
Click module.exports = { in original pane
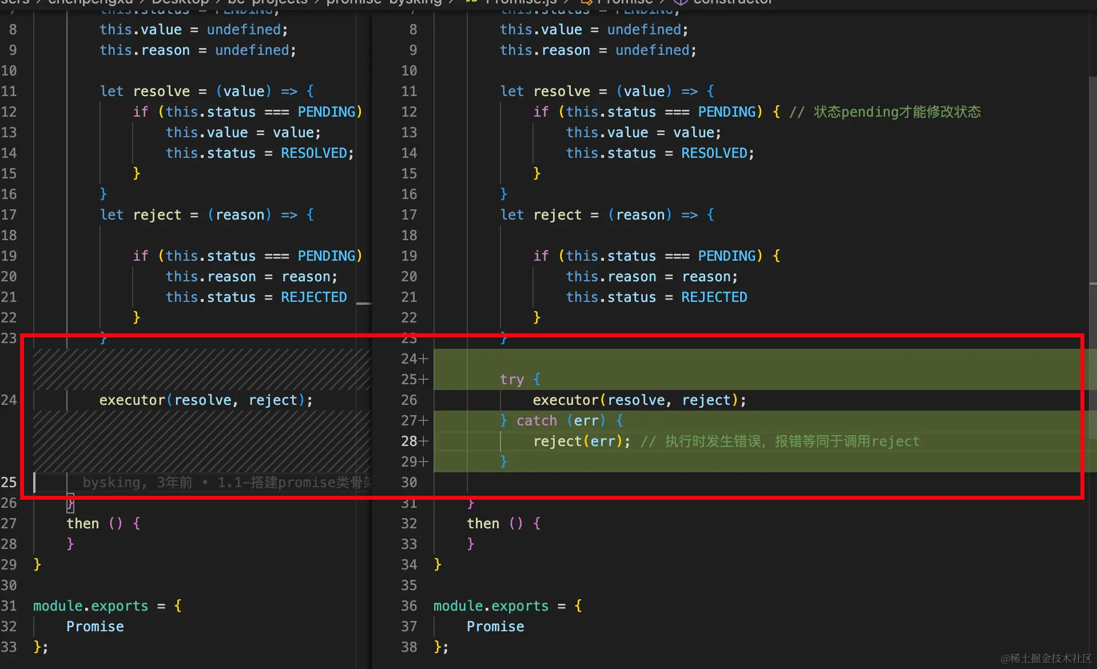pos(108,606)
